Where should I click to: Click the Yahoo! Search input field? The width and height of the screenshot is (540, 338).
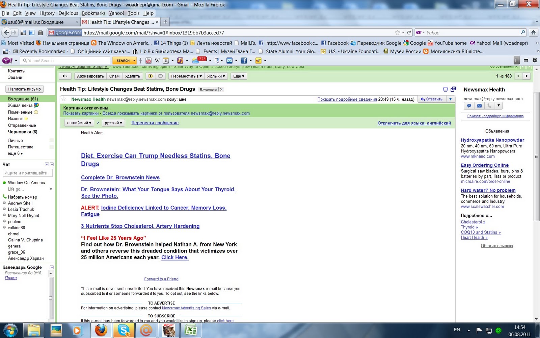pos(65,61)
